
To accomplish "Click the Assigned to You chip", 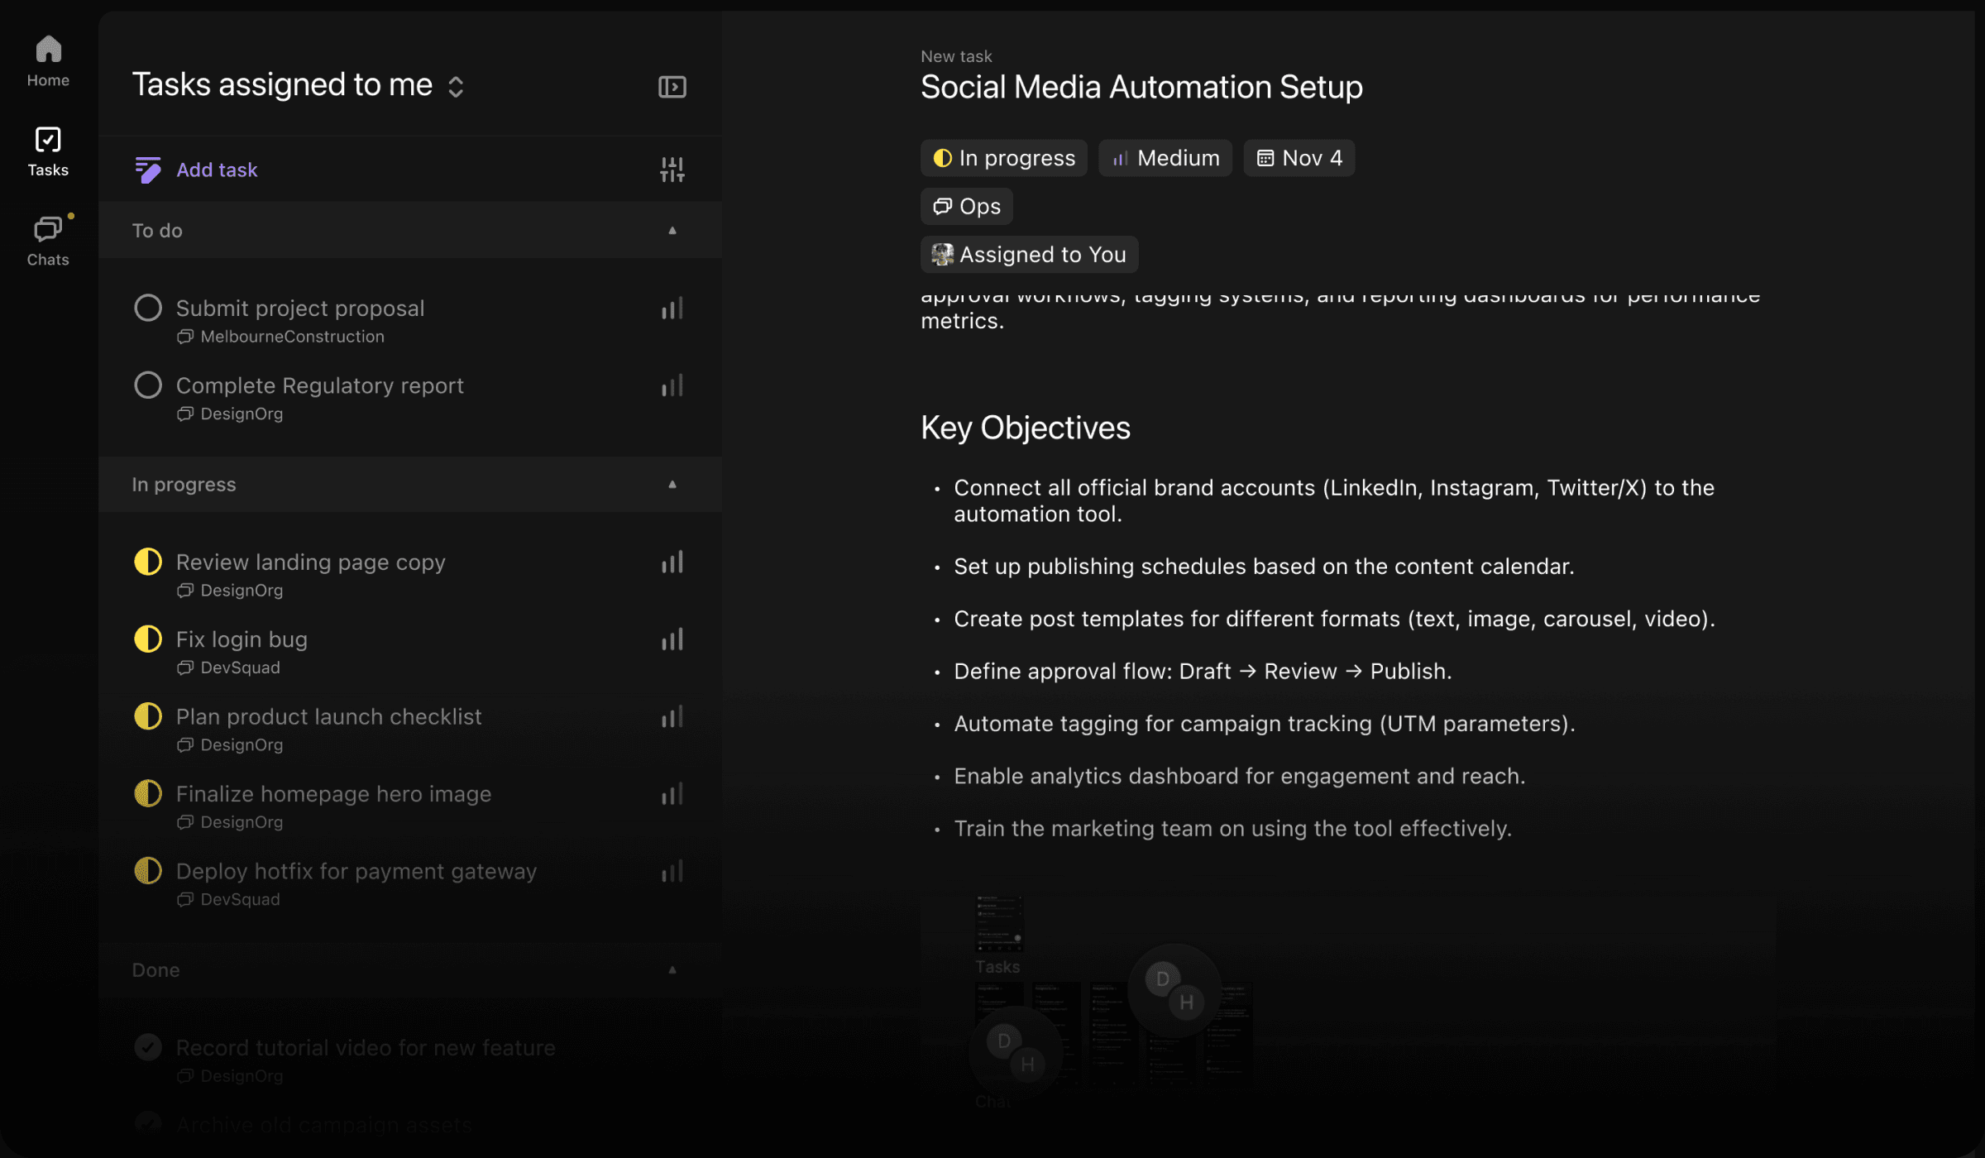I will [1029, 254].
